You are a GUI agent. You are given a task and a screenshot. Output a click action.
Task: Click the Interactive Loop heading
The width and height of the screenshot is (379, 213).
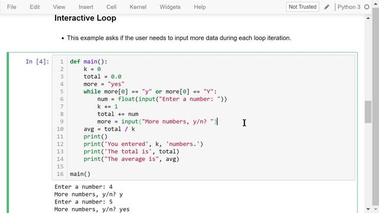coord(85,18)
